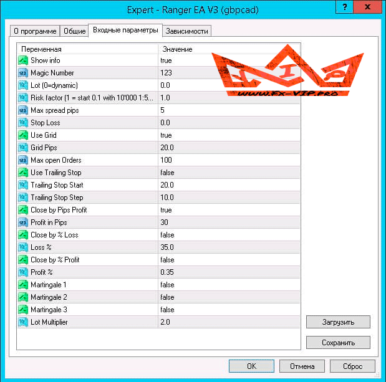Click the Сброс reset button

coord(353,366)
